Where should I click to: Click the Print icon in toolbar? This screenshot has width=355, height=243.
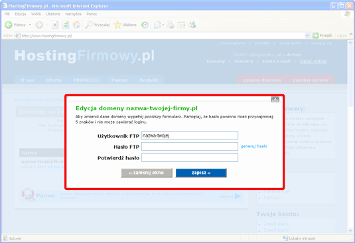coord(171,25)
